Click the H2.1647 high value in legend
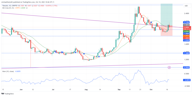Image resolution: width=193 pixels, height=96 pixels. 28,6
